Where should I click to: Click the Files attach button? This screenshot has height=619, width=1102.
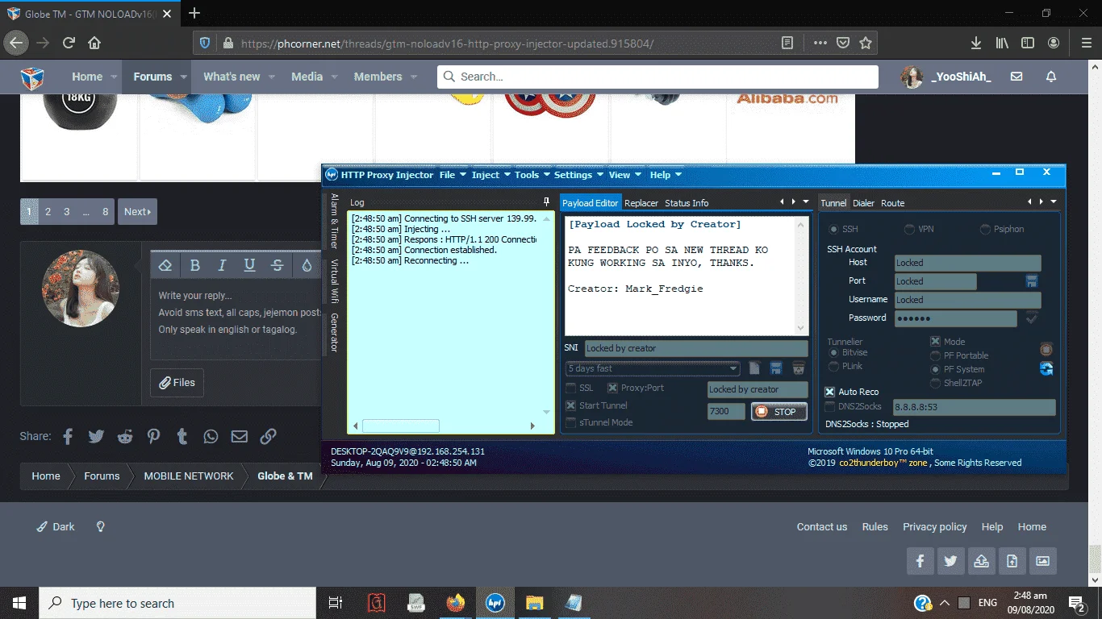[x=177, y=383]
